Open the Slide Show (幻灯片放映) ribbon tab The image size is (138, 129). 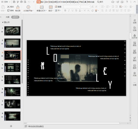[x=62, y=2]
